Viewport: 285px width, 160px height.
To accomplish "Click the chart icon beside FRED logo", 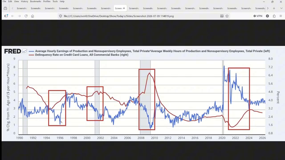I will coord(25,51).
